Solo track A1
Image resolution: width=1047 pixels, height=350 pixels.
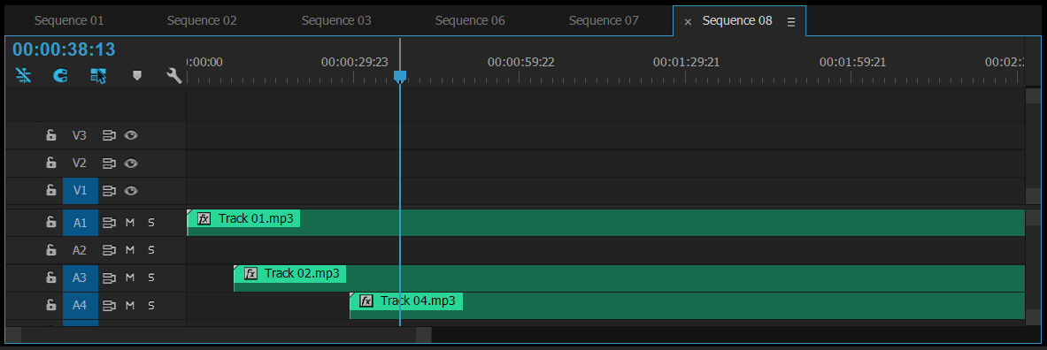[x=151, y=222]
